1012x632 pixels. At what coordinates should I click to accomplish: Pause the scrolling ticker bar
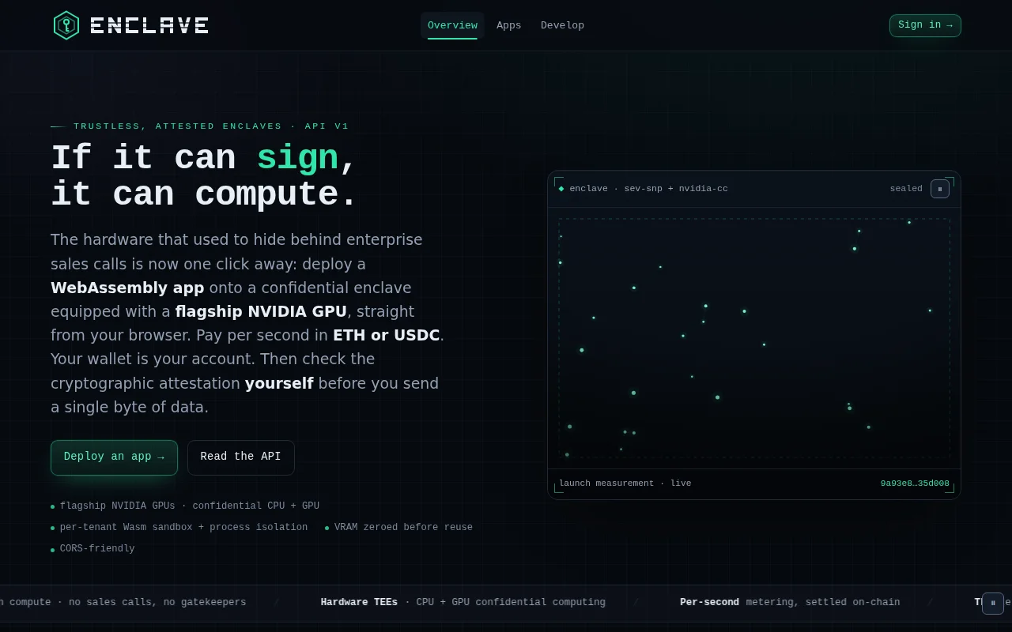(993, 604)
